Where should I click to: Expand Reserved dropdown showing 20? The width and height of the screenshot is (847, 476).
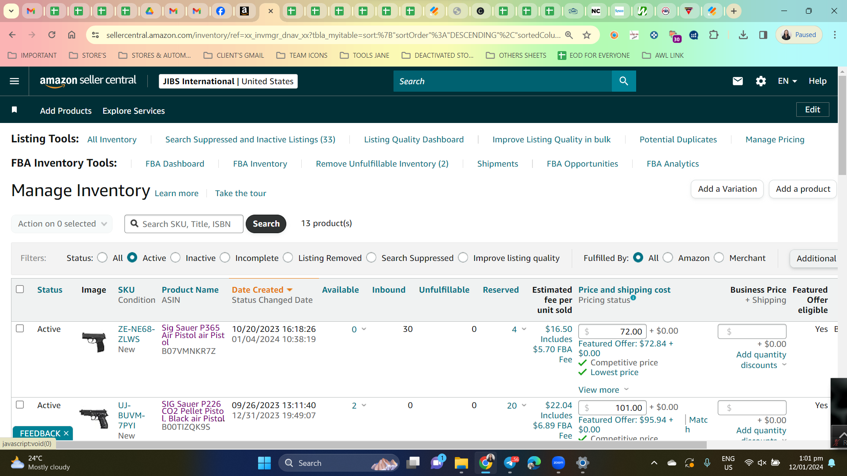pyautogui.click(x=524, y=405)
